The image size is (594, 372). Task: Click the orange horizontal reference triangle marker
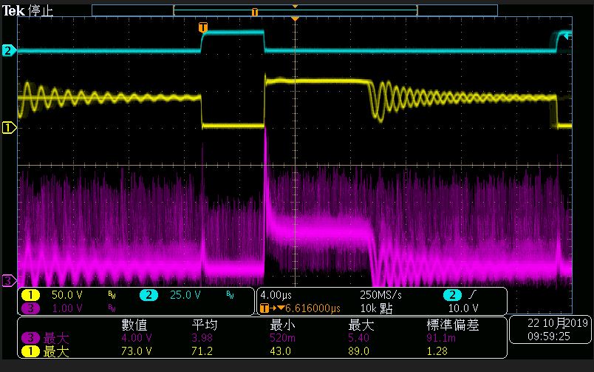coord(295,18)
